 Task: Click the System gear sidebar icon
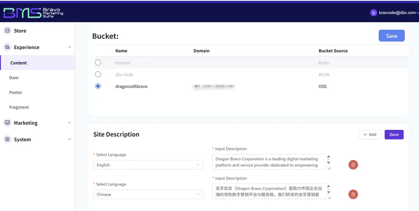tap(8, 139)
